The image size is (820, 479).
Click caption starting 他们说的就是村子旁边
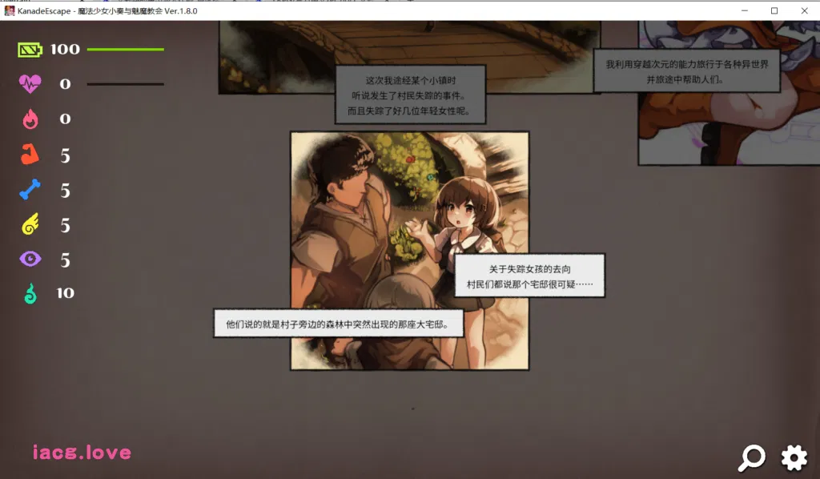(x=339, y=324)
